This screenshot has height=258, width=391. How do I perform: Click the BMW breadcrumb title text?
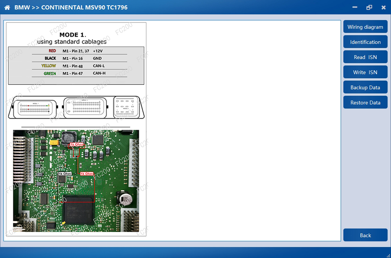click(22, 7)
